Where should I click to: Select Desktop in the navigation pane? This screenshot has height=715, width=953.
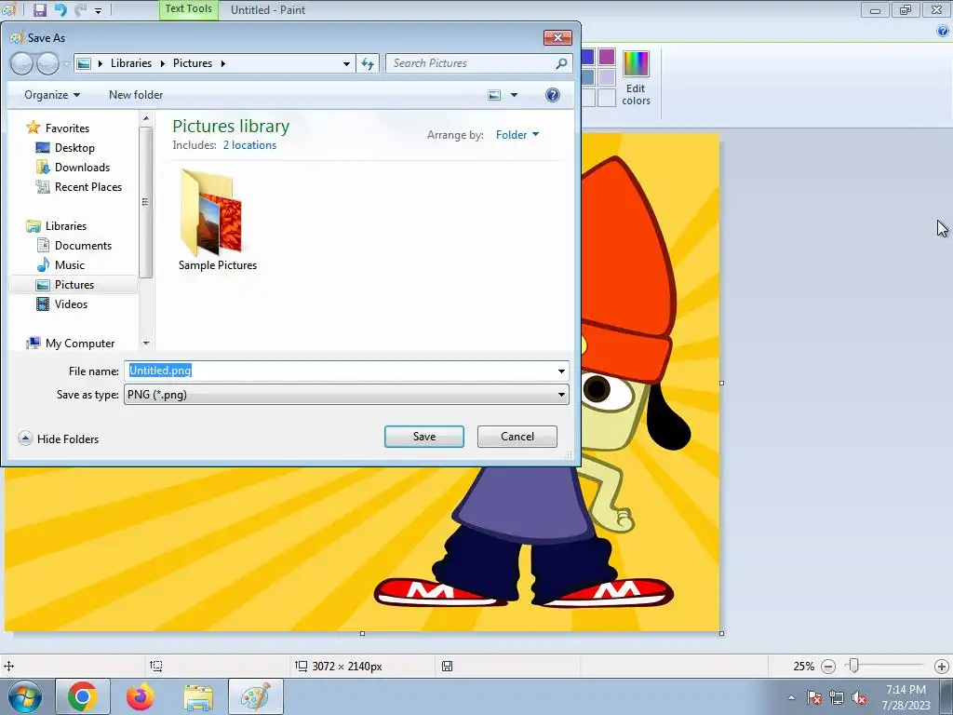pyautogui.click(x=74, y=148)
